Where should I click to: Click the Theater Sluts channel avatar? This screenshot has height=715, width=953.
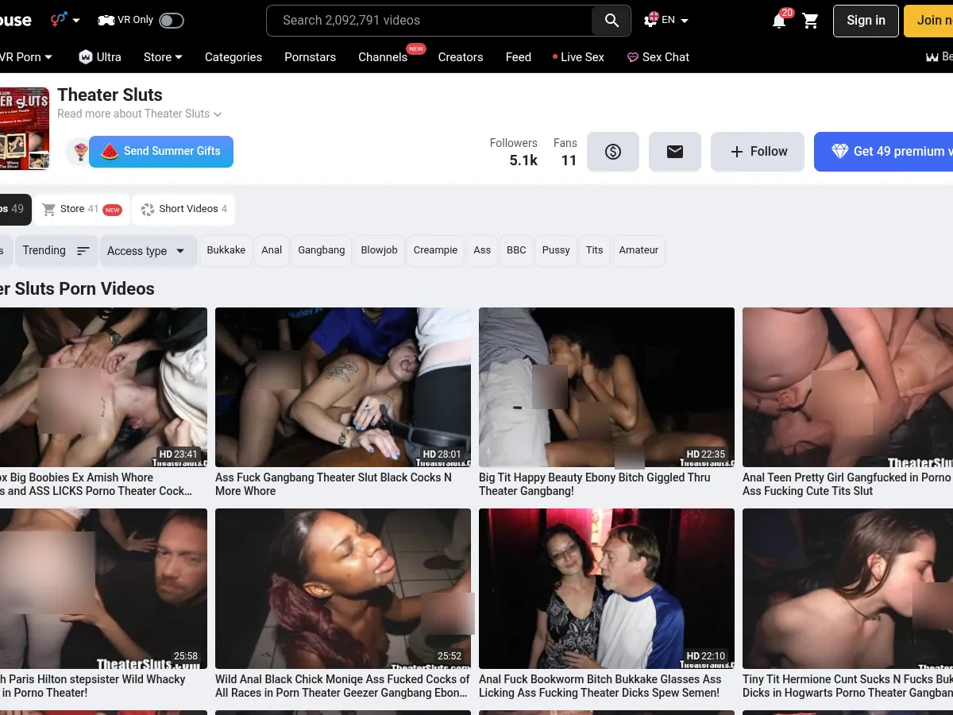tap(24, 128)
